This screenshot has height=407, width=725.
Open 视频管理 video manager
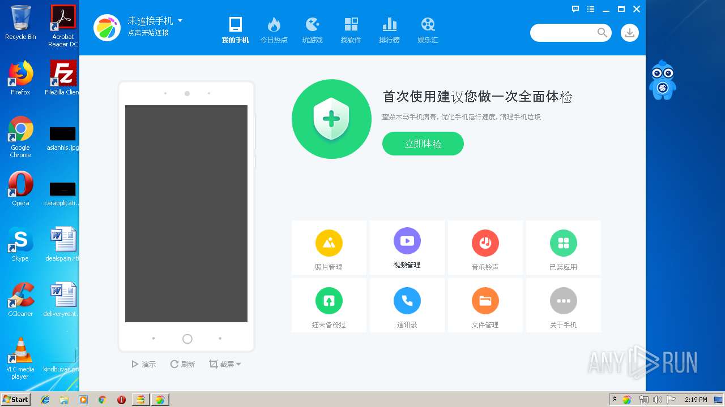[407, 248]
